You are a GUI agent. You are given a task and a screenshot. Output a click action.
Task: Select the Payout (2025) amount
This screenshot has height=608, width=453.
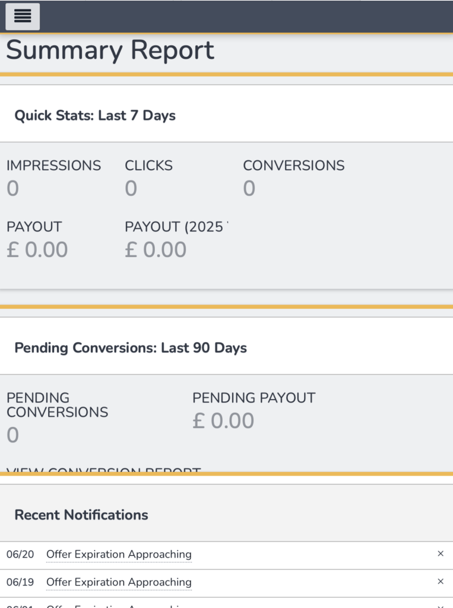click(x=156, y=250)
